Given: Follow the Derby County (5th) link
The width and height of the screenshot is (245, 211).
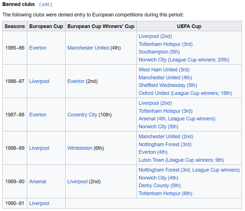Looking at the screenshot, I should (x=160, y=186).
